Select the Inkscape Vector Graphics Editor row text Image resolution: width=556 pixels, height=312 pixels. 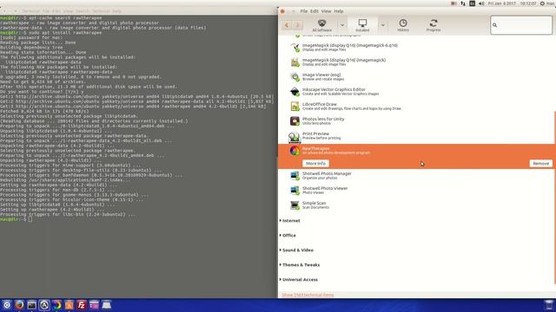click(x=341, y=92)
